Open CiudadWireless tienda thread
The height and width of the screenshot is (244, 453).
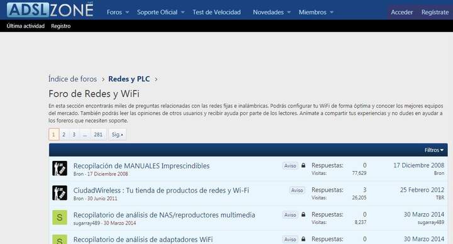click(x=161, y=191)
